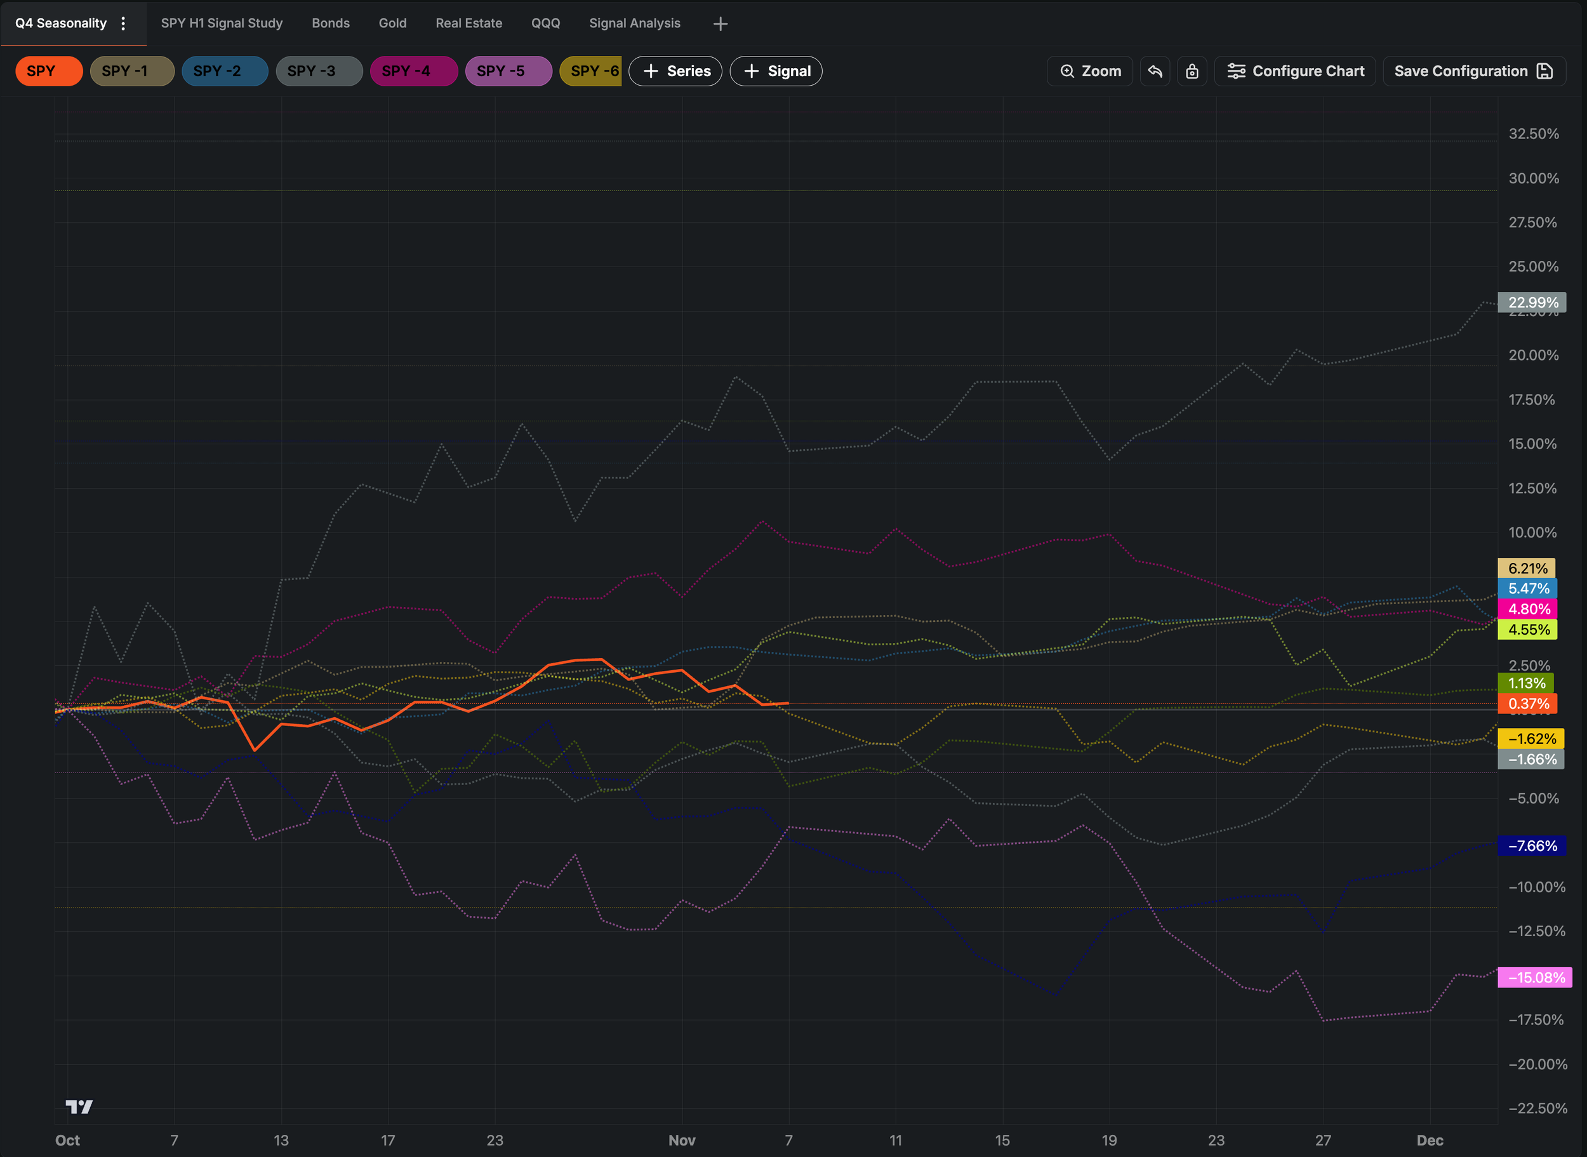The width and height of the screenshot is (1587, 1157).
Task: Add a new Signal
Action: point(776,70)
